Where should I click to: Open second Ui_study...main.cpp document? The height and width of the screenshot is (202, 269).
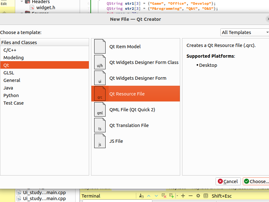[44, 199]
